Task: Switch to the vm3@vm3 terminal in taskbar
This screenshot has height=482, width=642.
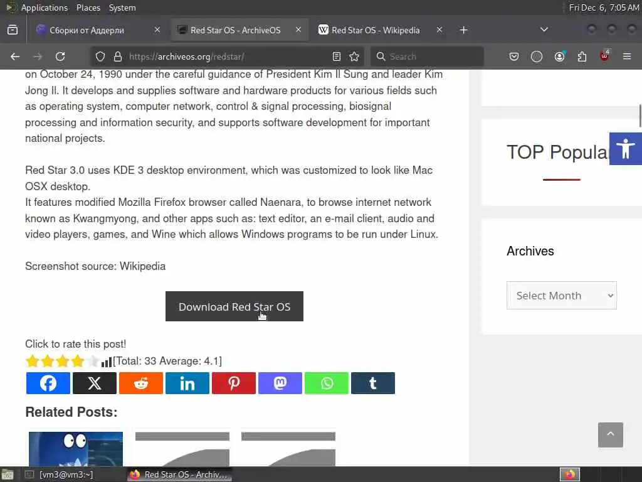Action: click(66, 474)
